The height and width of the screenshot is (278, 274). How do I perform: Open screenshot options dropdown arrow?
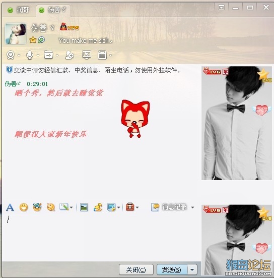pos(118,207)
